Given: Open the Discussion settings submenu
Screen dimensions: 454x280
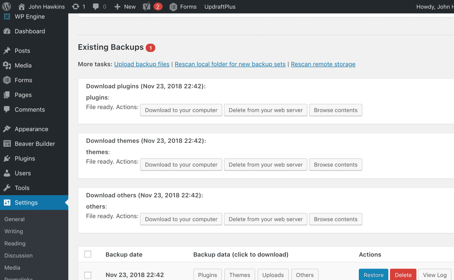Looking at the screenshot, I should (x=18, y=256).
